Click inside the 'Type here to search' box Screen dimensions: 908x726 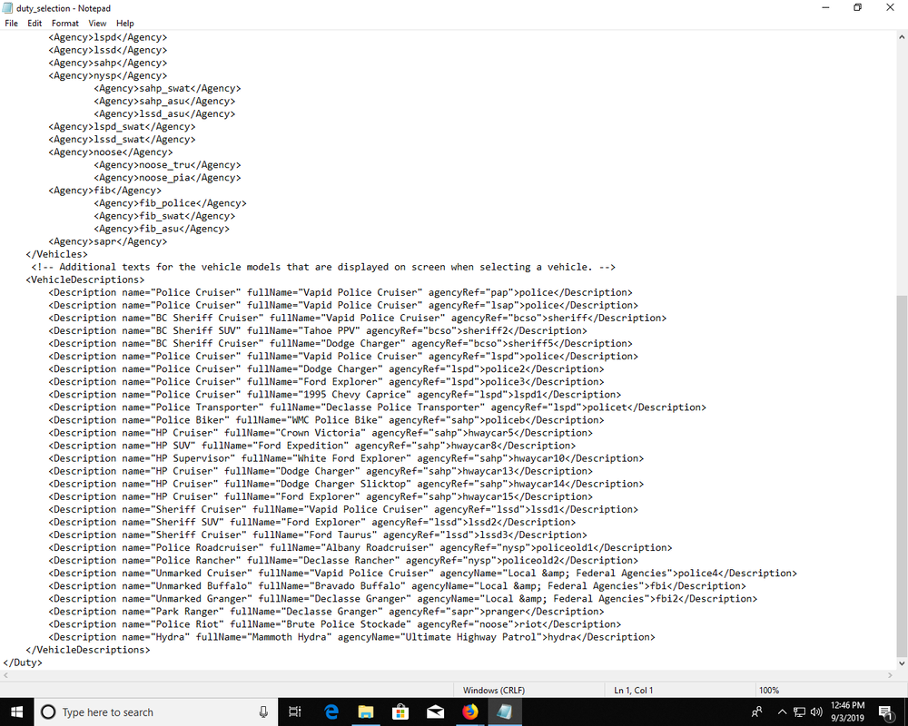[136, 711]
